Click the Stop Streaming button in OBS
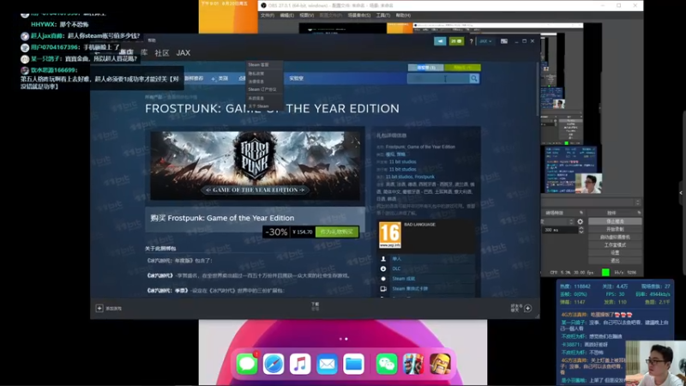The width and height of the screenshot is (686, 386). (615, 221)
